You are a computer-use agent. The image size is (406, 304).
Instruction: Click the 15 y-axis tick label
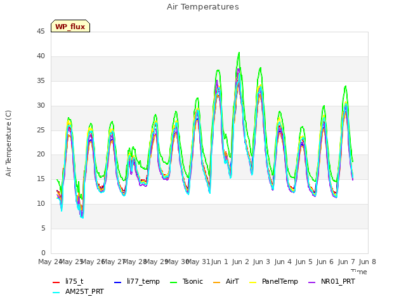[41, 179]
